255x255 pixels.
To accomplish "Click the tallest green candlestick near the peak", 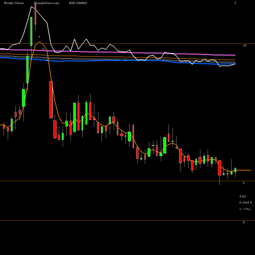I will pos(31,31).
